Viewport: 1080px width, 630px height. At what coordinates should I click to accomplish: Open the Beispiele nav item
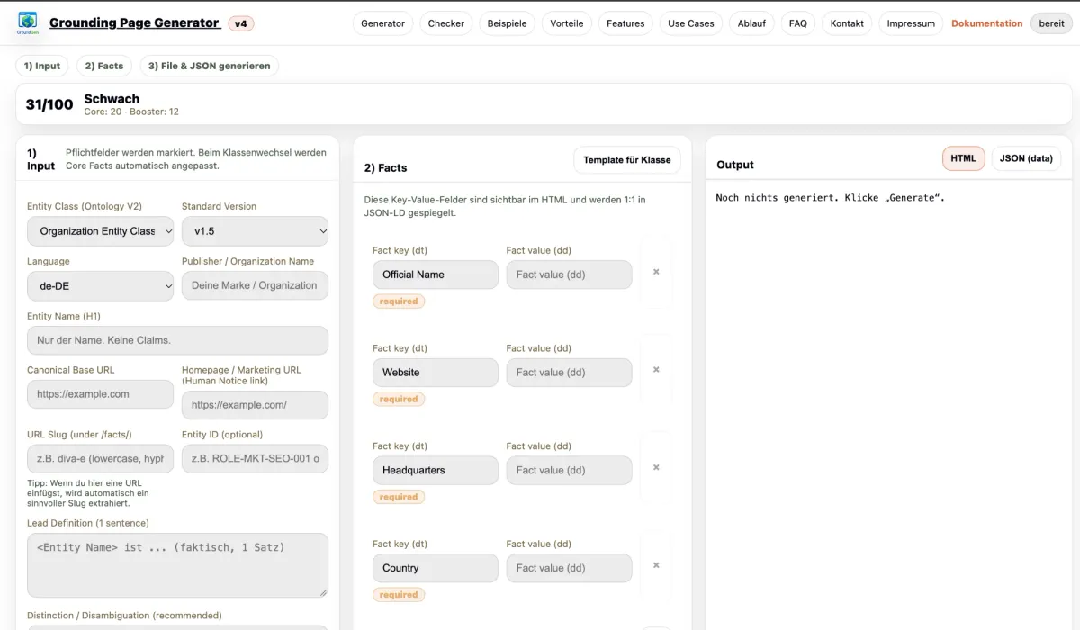tap(508, 23)
